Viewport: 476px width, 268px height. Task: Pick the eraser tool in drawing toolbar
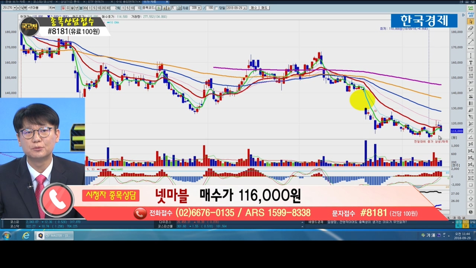point(471,28)
